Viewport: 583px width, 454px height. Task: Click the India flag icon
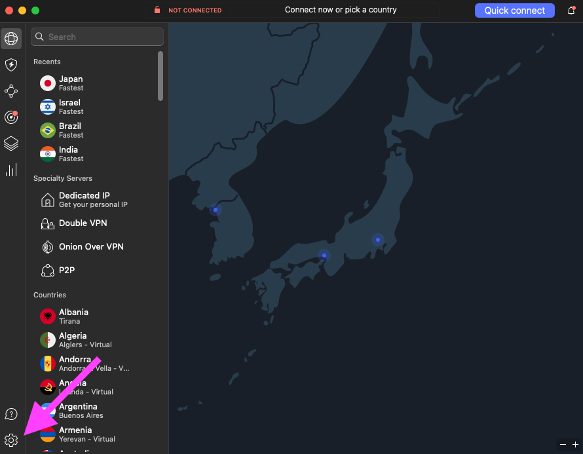pos(48,154)
